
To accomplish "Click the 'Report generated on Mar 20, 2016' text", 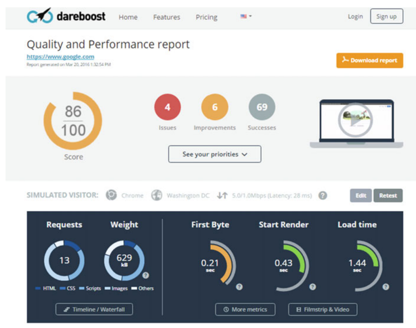I will (69, 64).
